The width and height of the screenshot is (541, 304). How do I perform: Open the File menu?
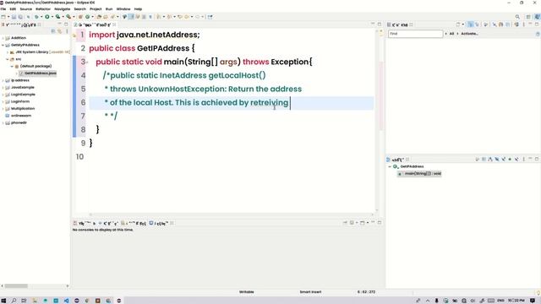[3, 9]
